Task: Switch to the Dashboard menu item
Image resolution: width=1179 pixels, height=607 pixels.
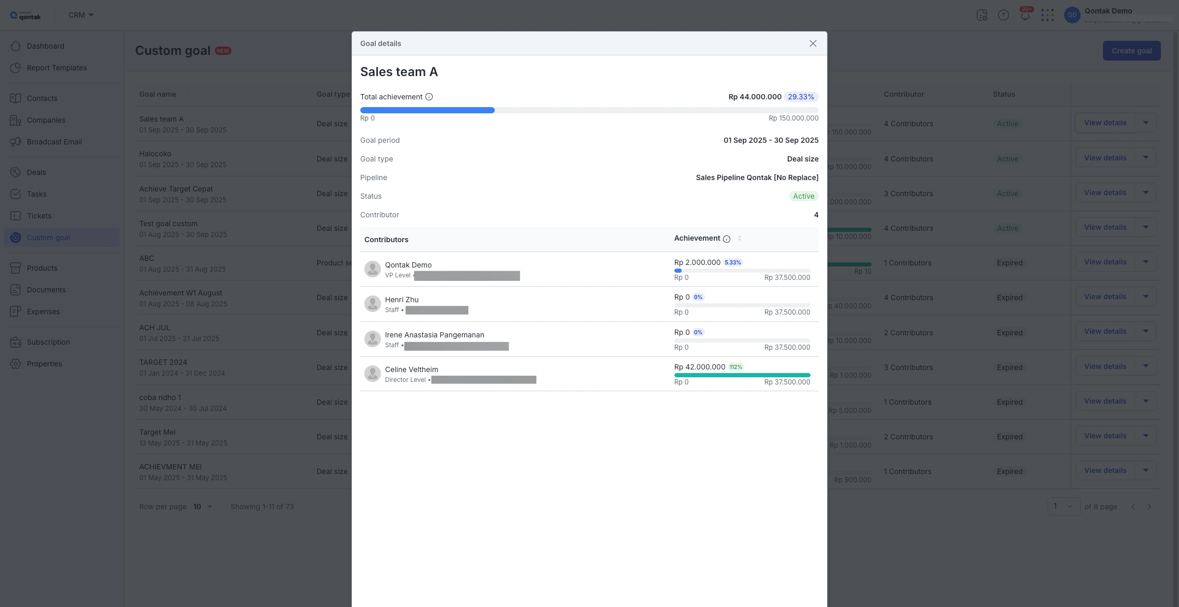Action: tap(45, 46)
